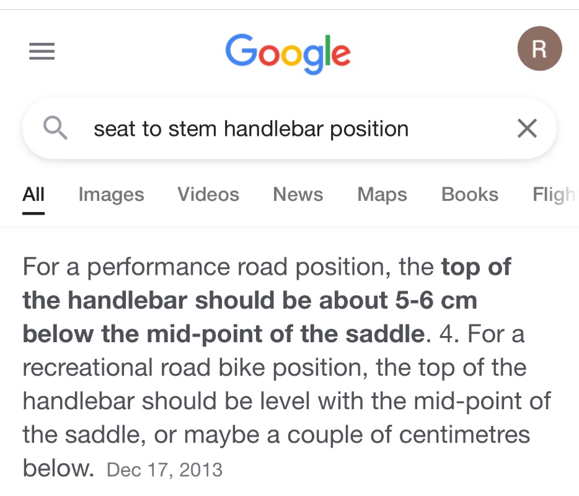
Task: Open the Maps tab
Action: point(382,195)
